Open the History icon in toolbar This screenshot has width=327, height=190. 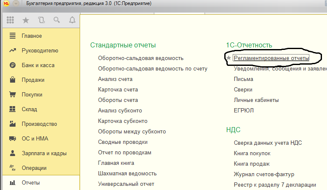coord(41,20)
